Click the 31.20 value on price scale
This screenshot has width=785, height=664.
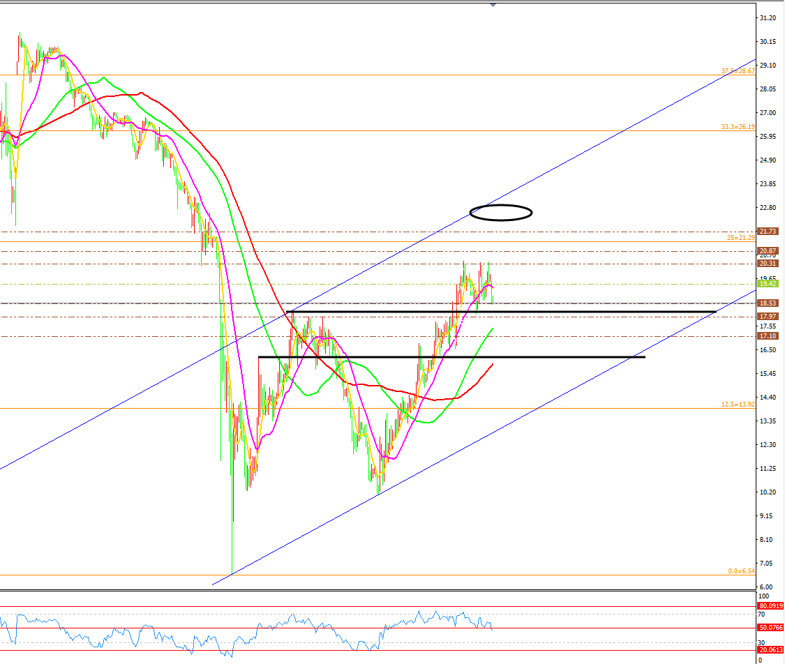(769, 17)
